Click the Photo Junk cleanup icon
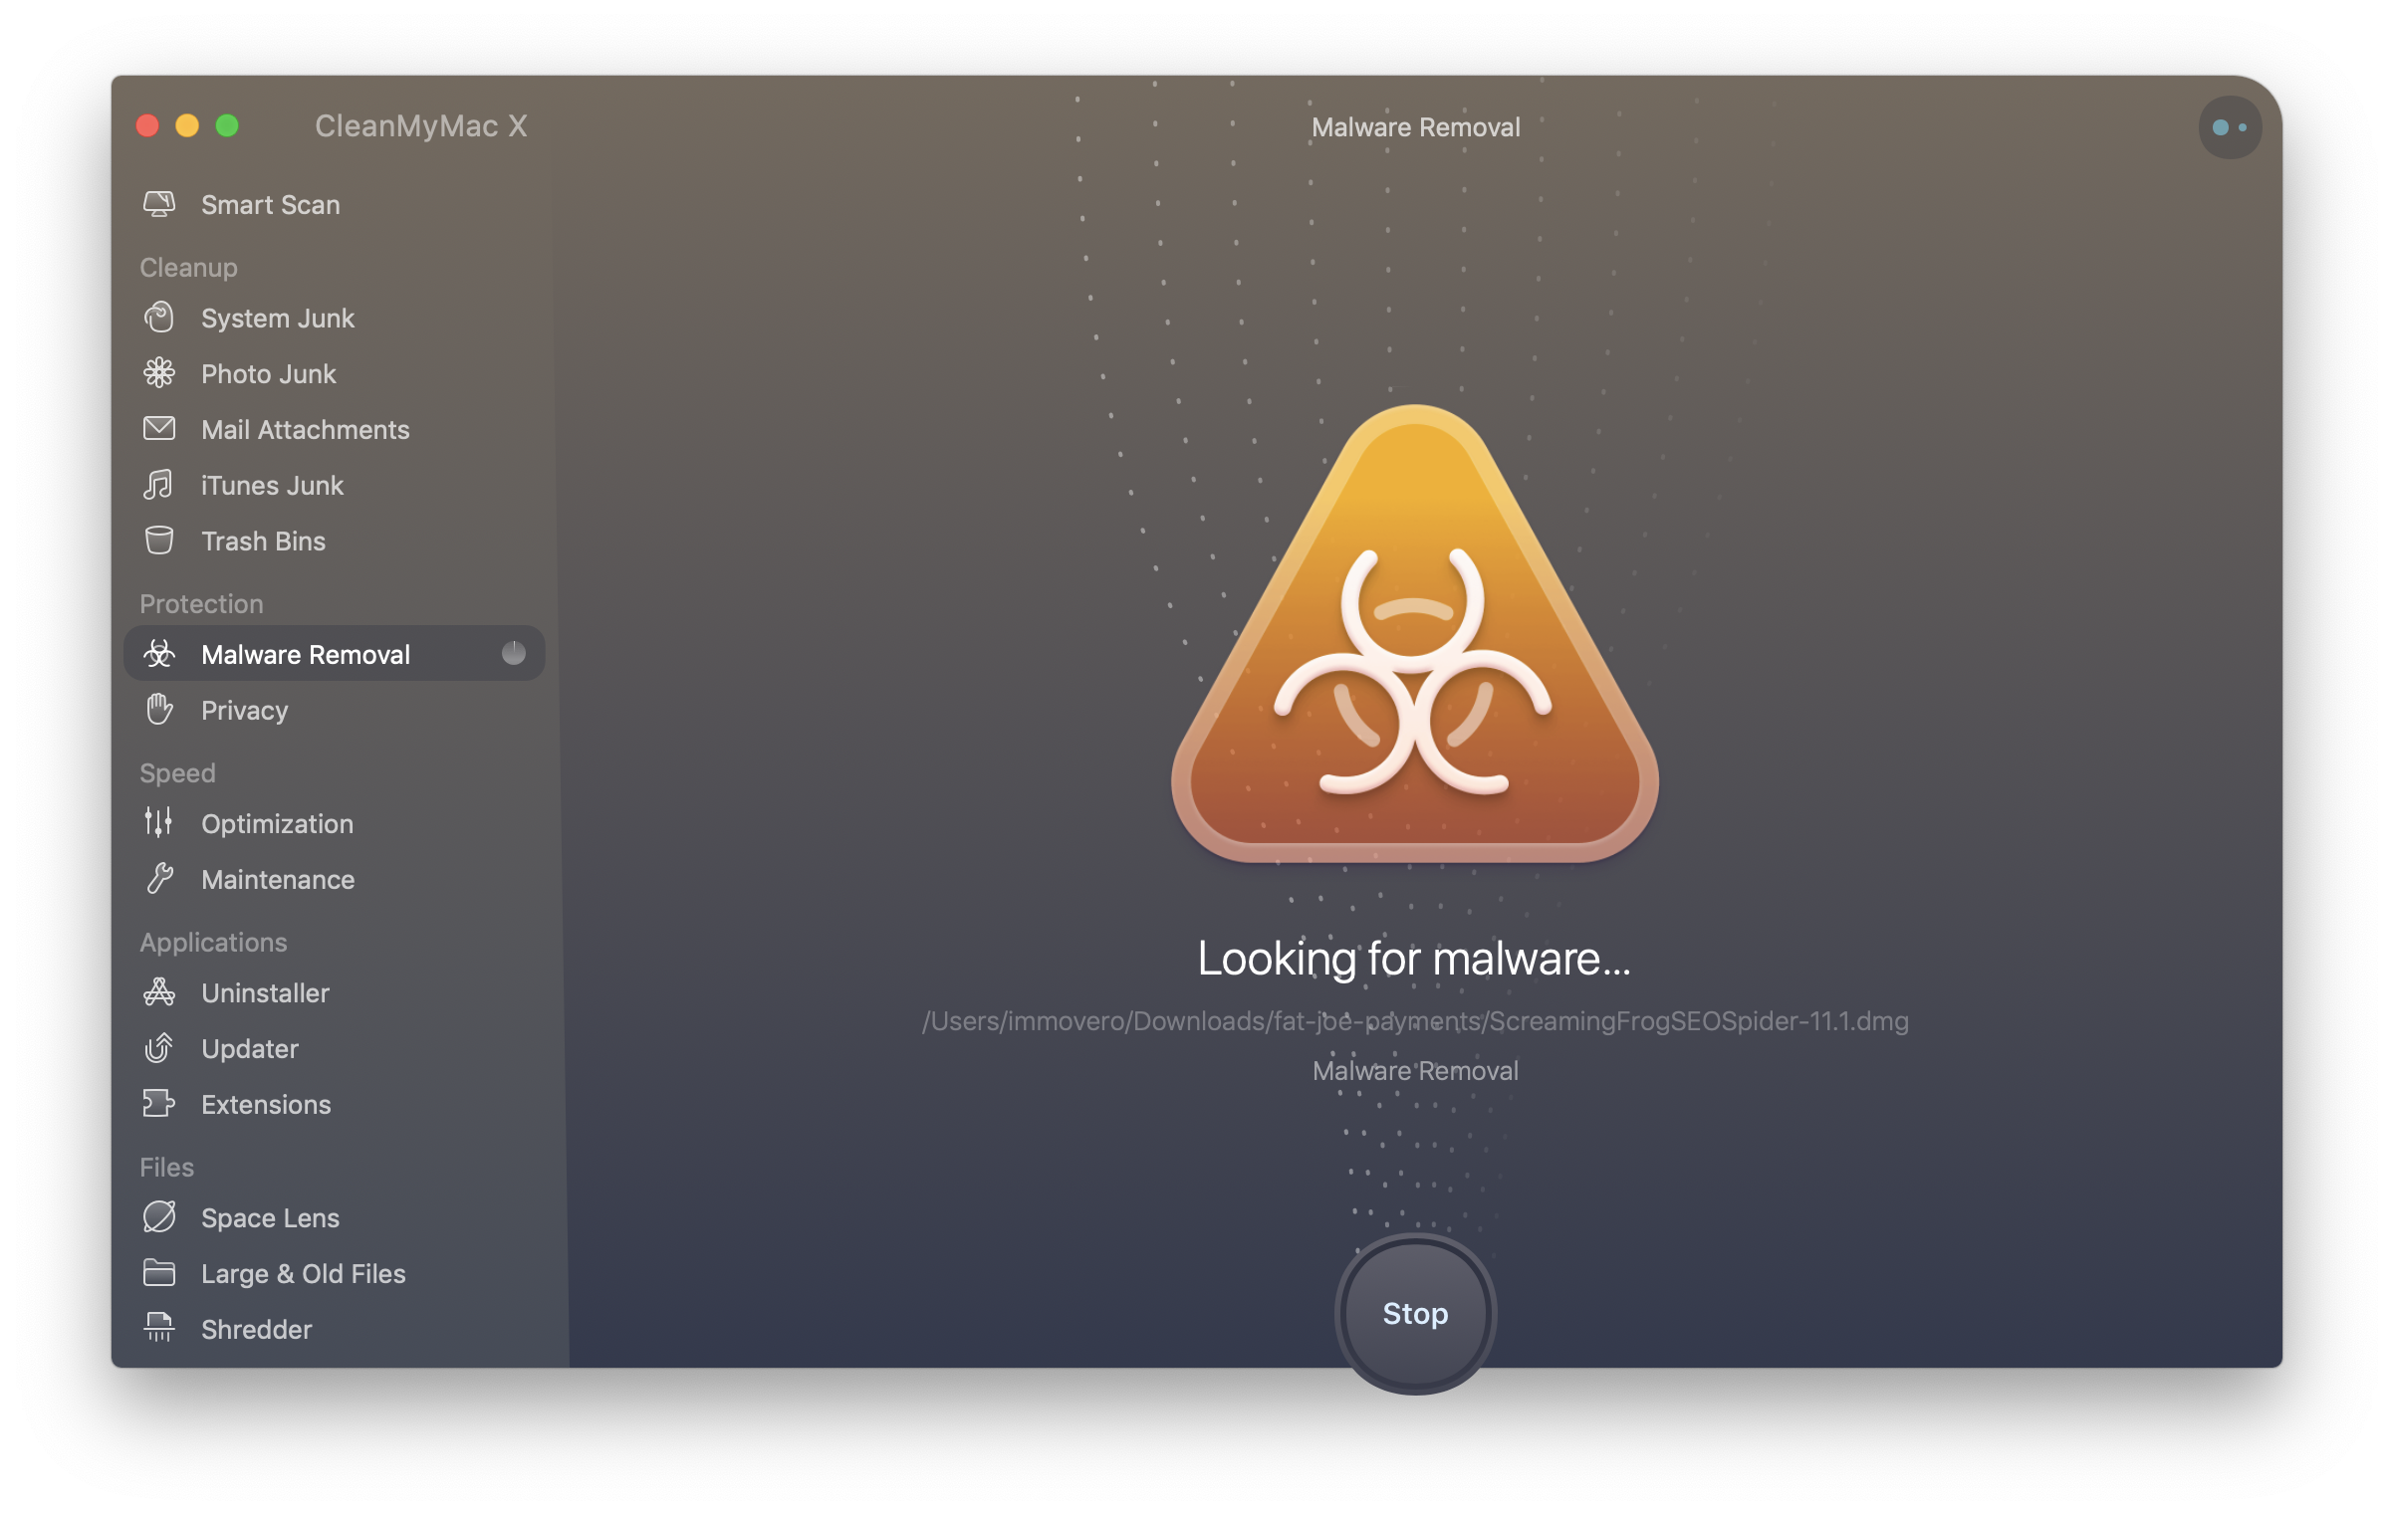 (160, 371)
